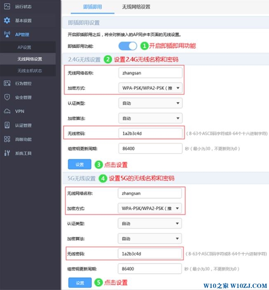Click the 安全管理 shield icon

point(7,97)
